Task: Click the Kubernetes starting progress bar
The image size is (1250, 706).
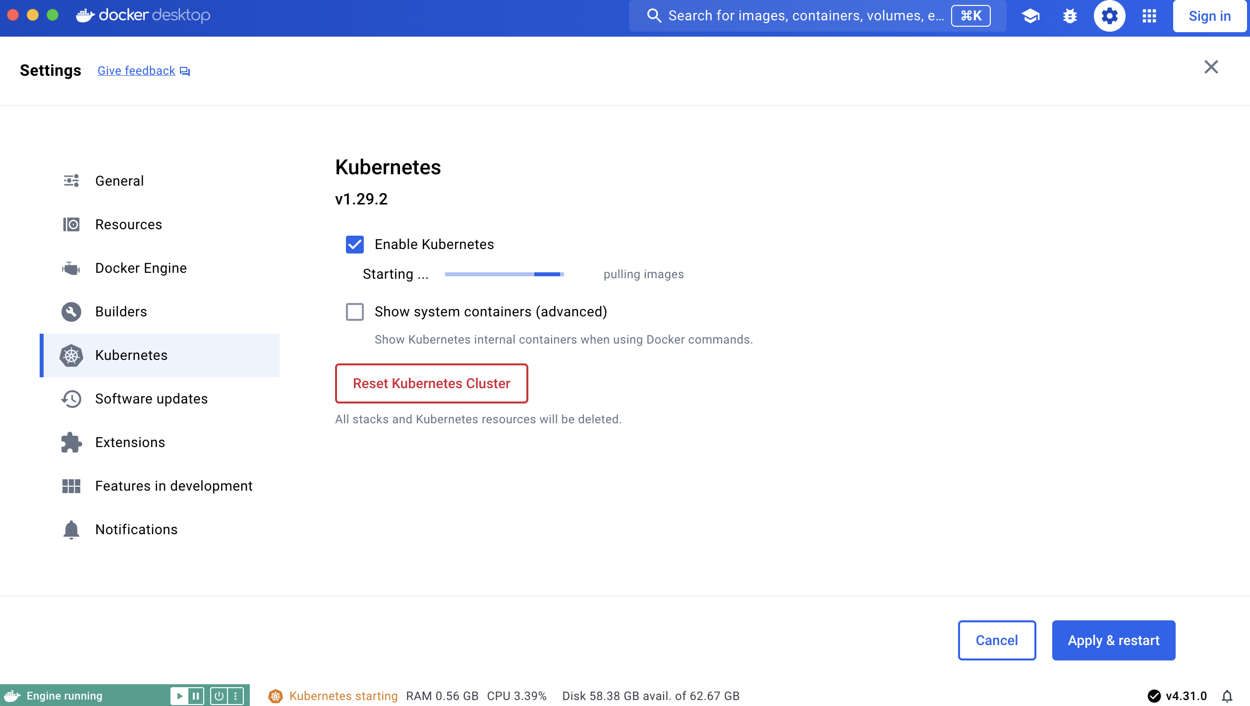Action: click(505, 274)
